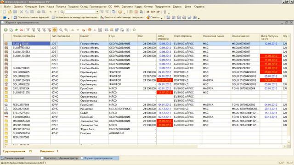Click client cell Фрукт Торг
This screenshot has width=294, height=165.
(94, 129)
